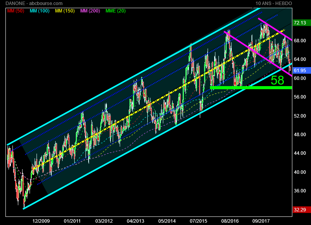Click the 40.00 price axis label
This screenshot has width=311, height=225.
tap(300, 172)
